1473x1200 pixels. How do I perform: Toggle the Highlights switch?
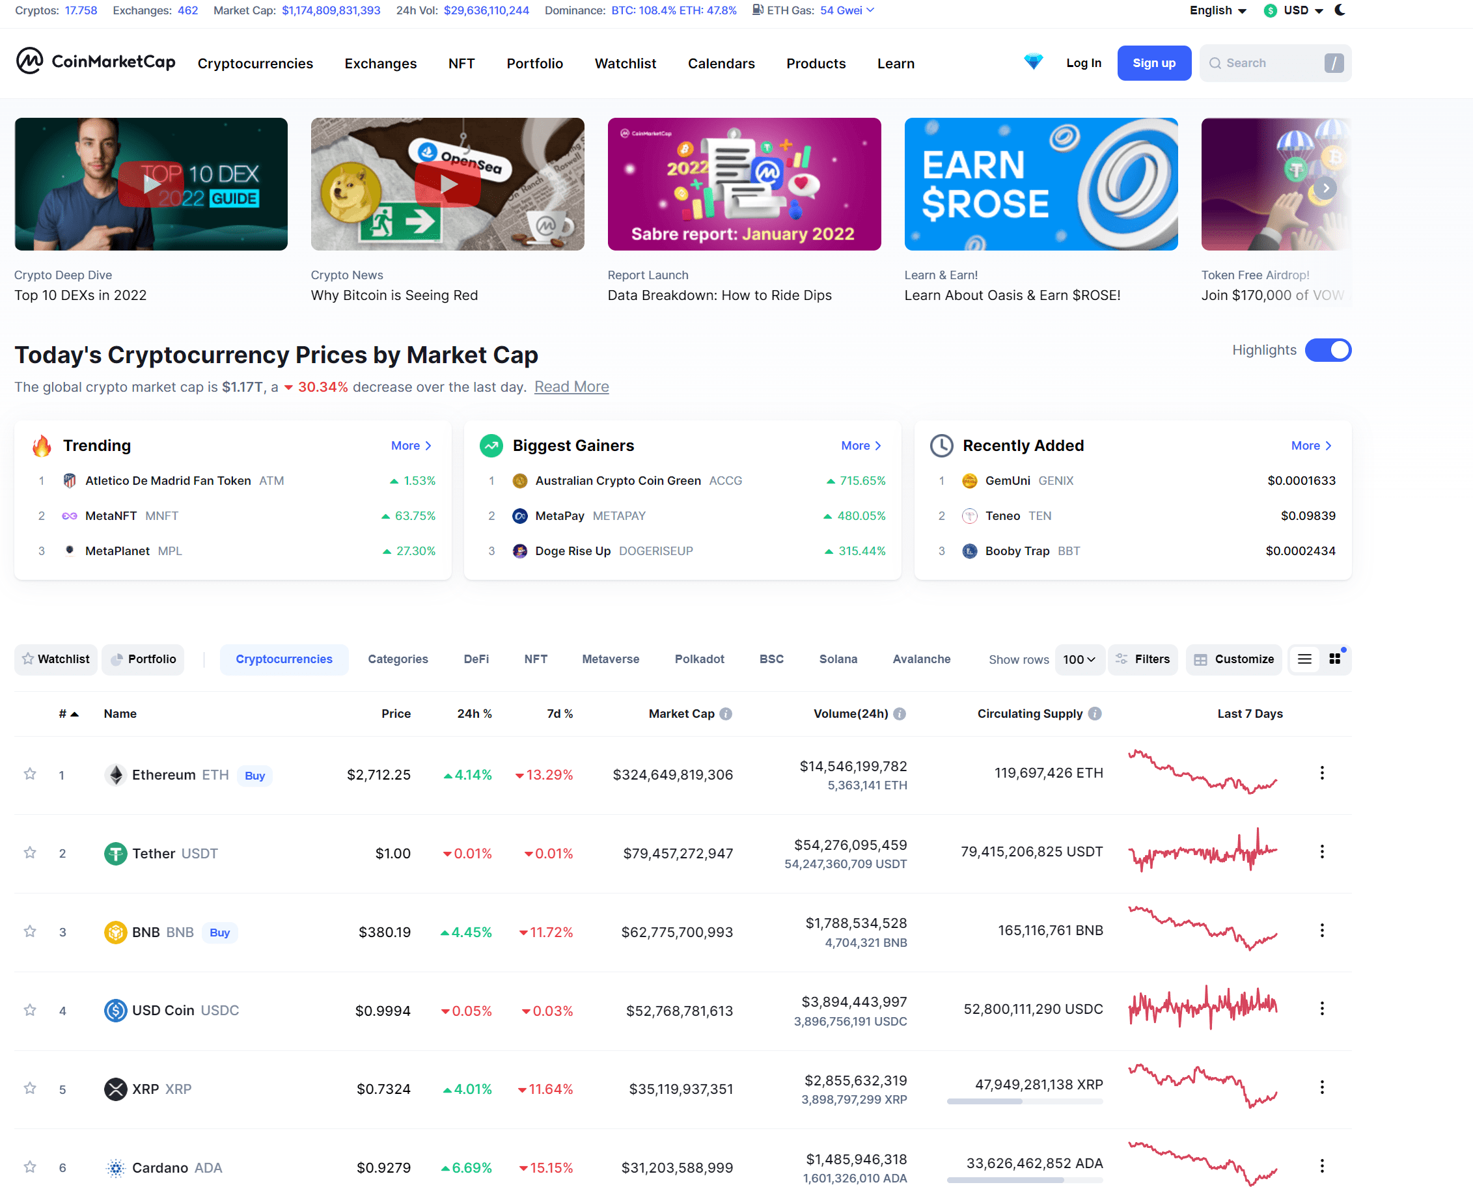click(x=1328, y=349)
